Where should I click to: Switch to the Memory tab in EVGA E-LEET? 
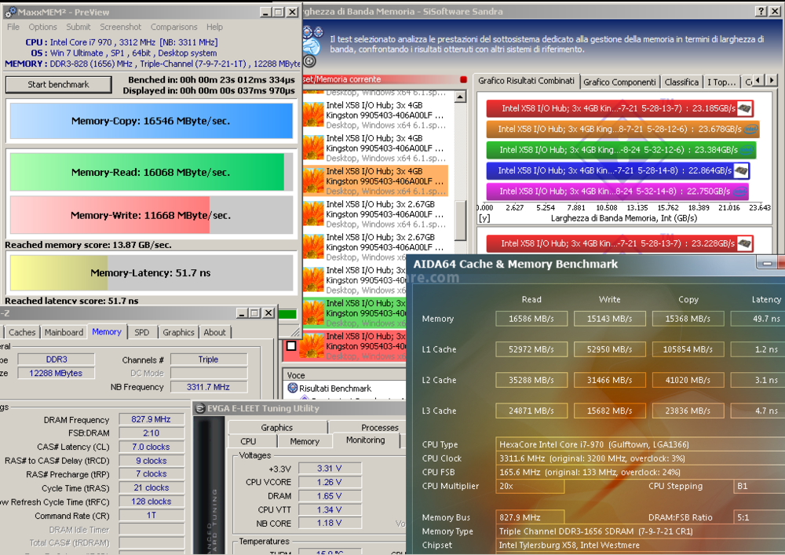(x=305, y=441)
